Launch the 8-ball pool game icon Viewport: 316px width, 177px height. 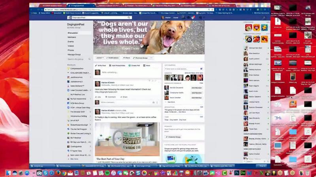click(x=248, y=39)
